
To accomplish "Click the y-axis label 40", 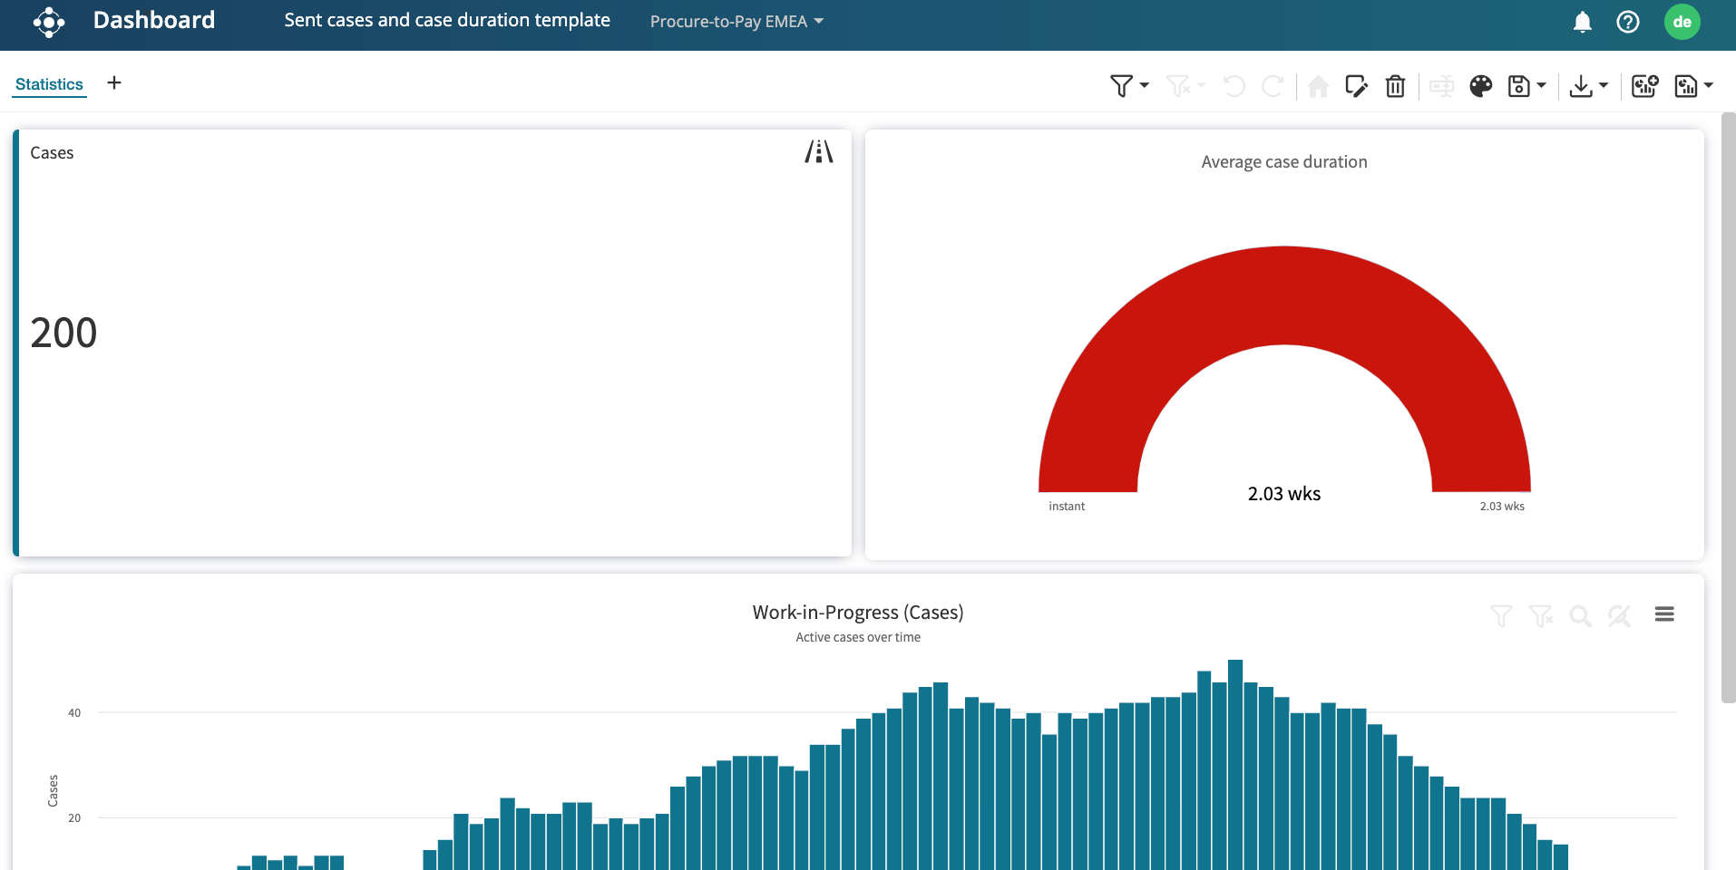I will pyautogui.click(x=74, y=713).
